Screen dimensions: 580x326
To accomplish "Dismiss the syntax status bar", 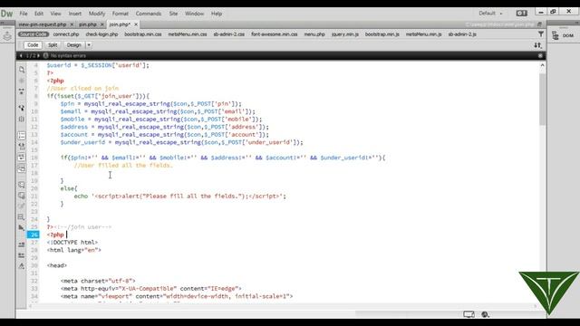I will click(540, 55).
